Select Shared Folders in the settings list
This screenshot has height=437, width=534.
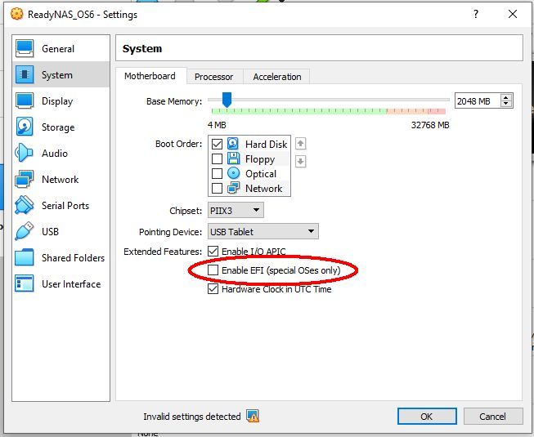click(x=61, y=258)
